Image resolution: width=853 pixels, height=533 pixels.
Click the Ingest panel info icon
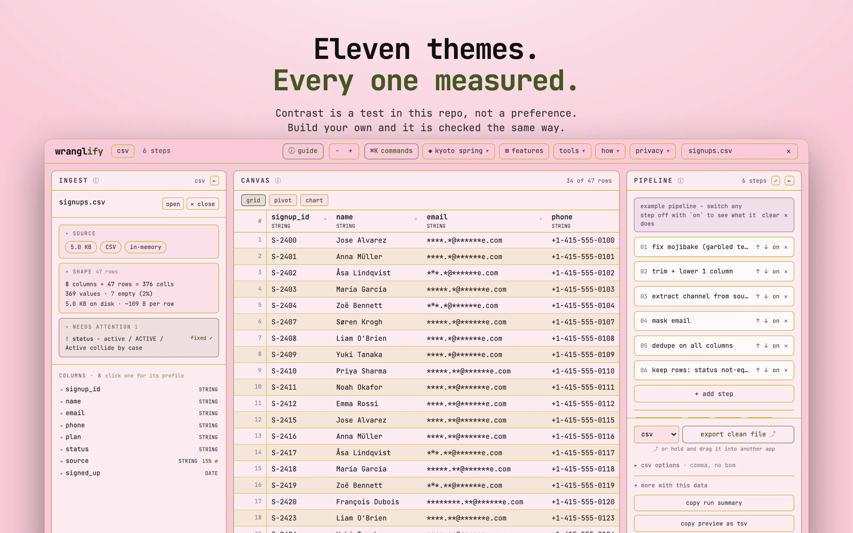[x=96, y=181]
